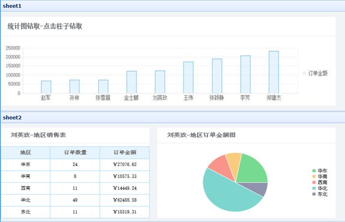Click the 刘英玫-地区订单金额图 title
Screen dimensions: 345x222
click(x=201, y=135)
